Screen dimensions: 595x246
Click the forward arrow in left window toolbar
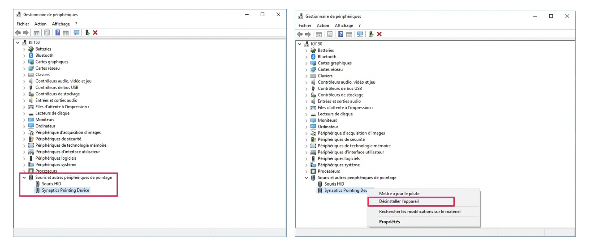click(x=26, y=33)
